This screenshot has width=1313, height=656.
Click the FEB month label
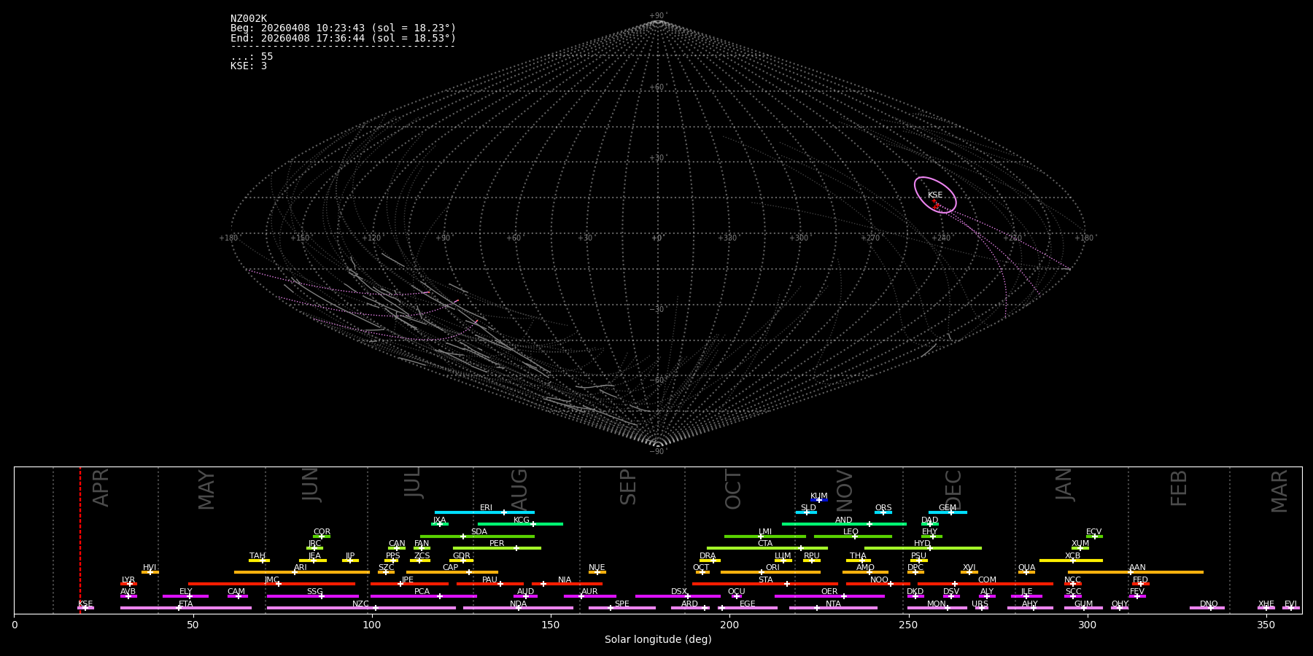pos(1179,488)
